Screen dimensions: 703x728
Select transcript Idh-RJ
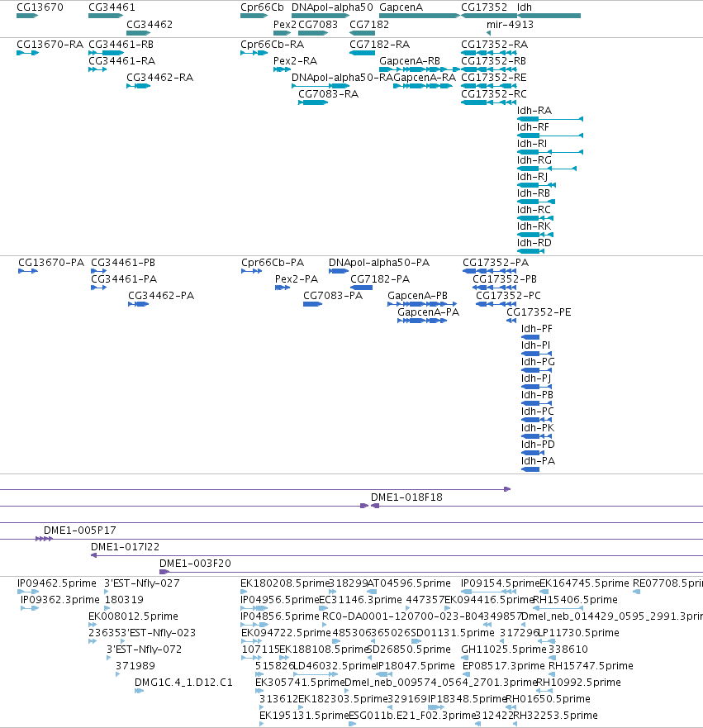click(x=536, y=185)
